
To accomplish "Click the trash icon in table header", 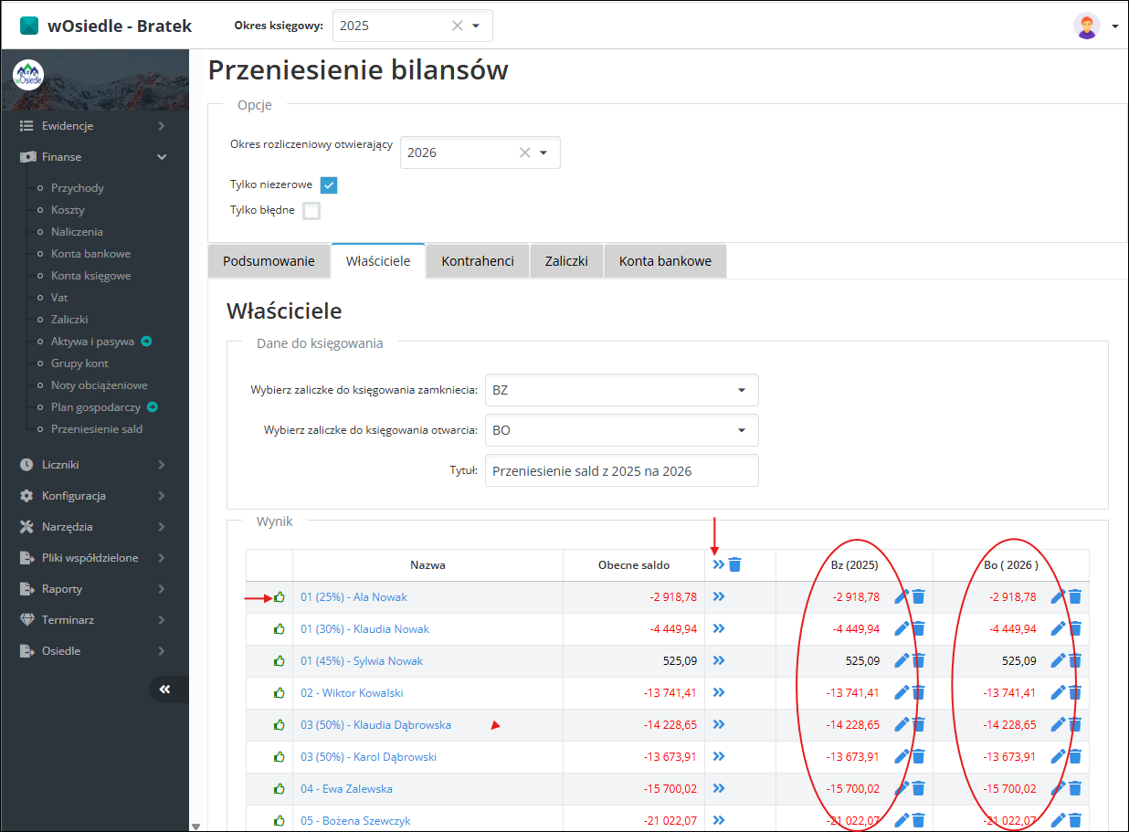I will [735, 564].
